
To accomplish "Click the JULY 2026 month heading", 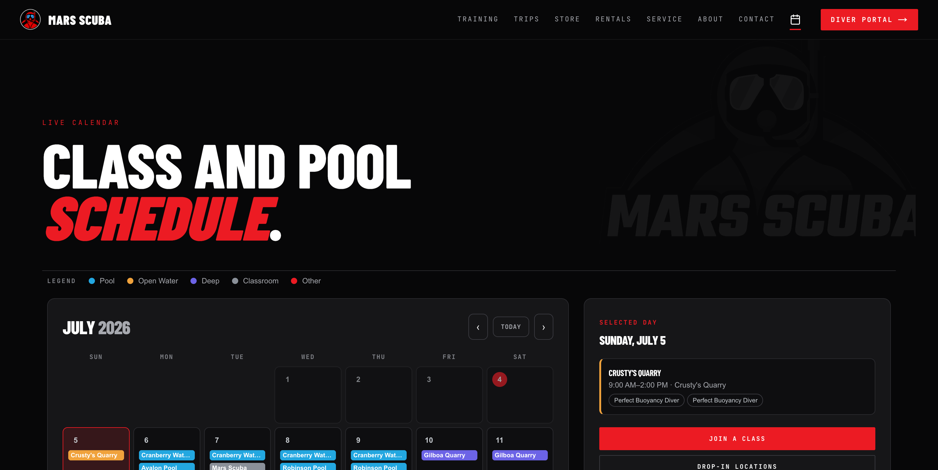I will [96, 328].
